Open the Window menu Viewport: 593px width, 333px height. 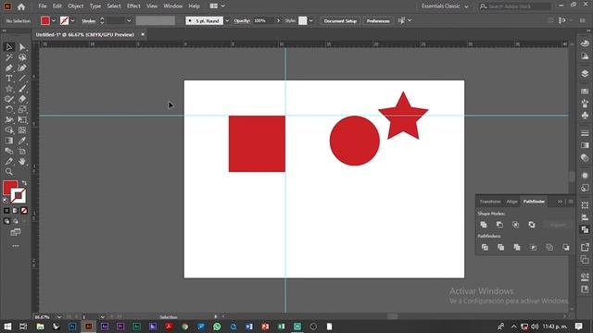click(x=173, y=6)
